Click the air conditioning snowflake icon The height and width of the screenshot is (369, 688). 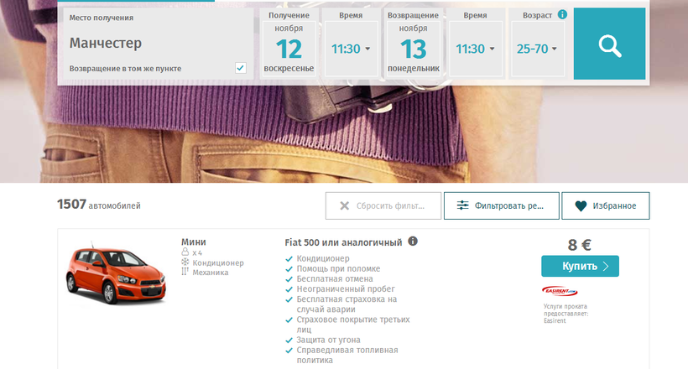pyautogui.click(x=185, y=262)
